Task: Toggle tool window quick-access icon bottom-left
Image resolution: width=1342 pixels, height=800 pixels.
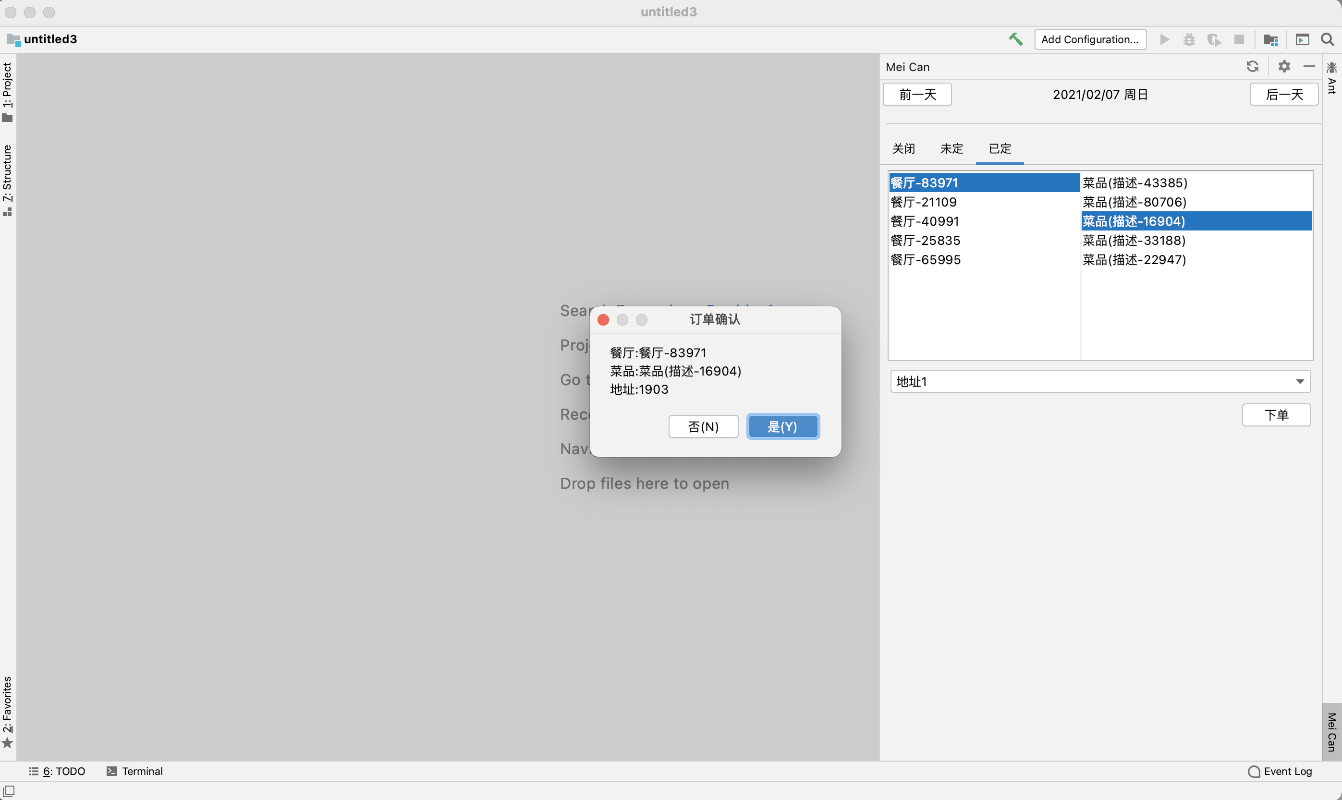Action: click(x=9, y=791)
